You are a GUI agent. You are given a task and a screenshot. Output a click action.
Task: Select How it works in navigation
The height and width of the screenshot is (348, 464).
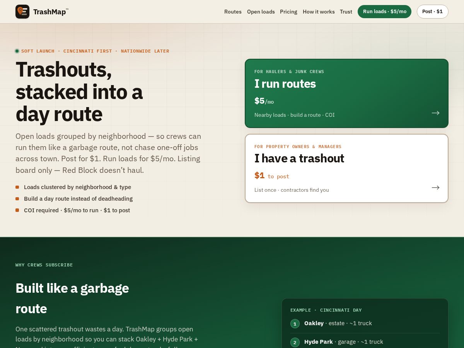click(x=319, y=12)
